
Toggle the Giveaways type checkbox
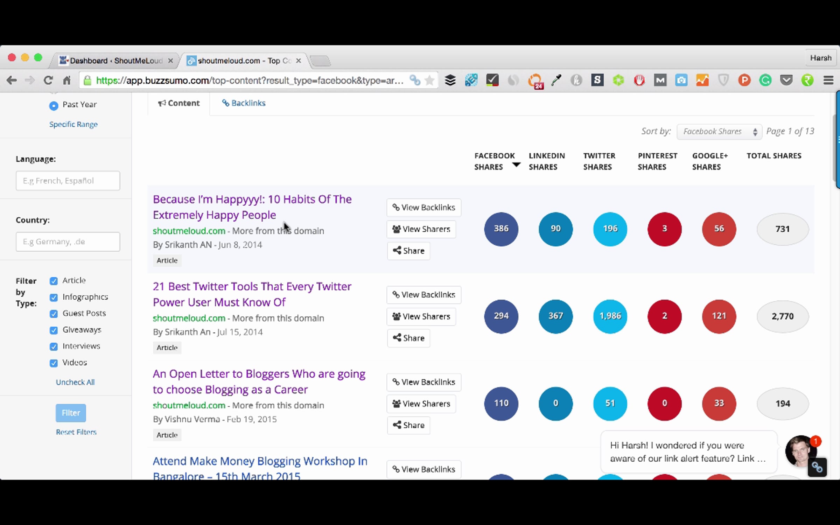[54, 330]
